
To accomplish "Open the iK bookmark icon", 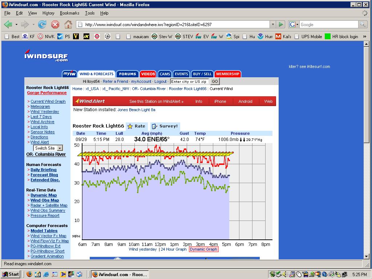I will (86, 36).
